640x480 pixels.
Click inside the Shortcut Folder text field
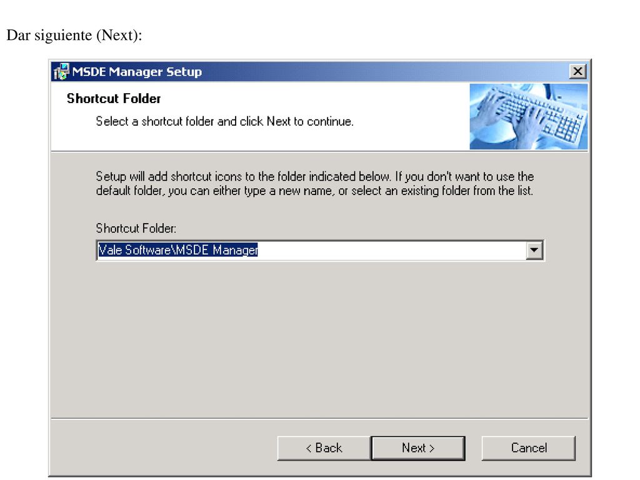coord(311,250)
